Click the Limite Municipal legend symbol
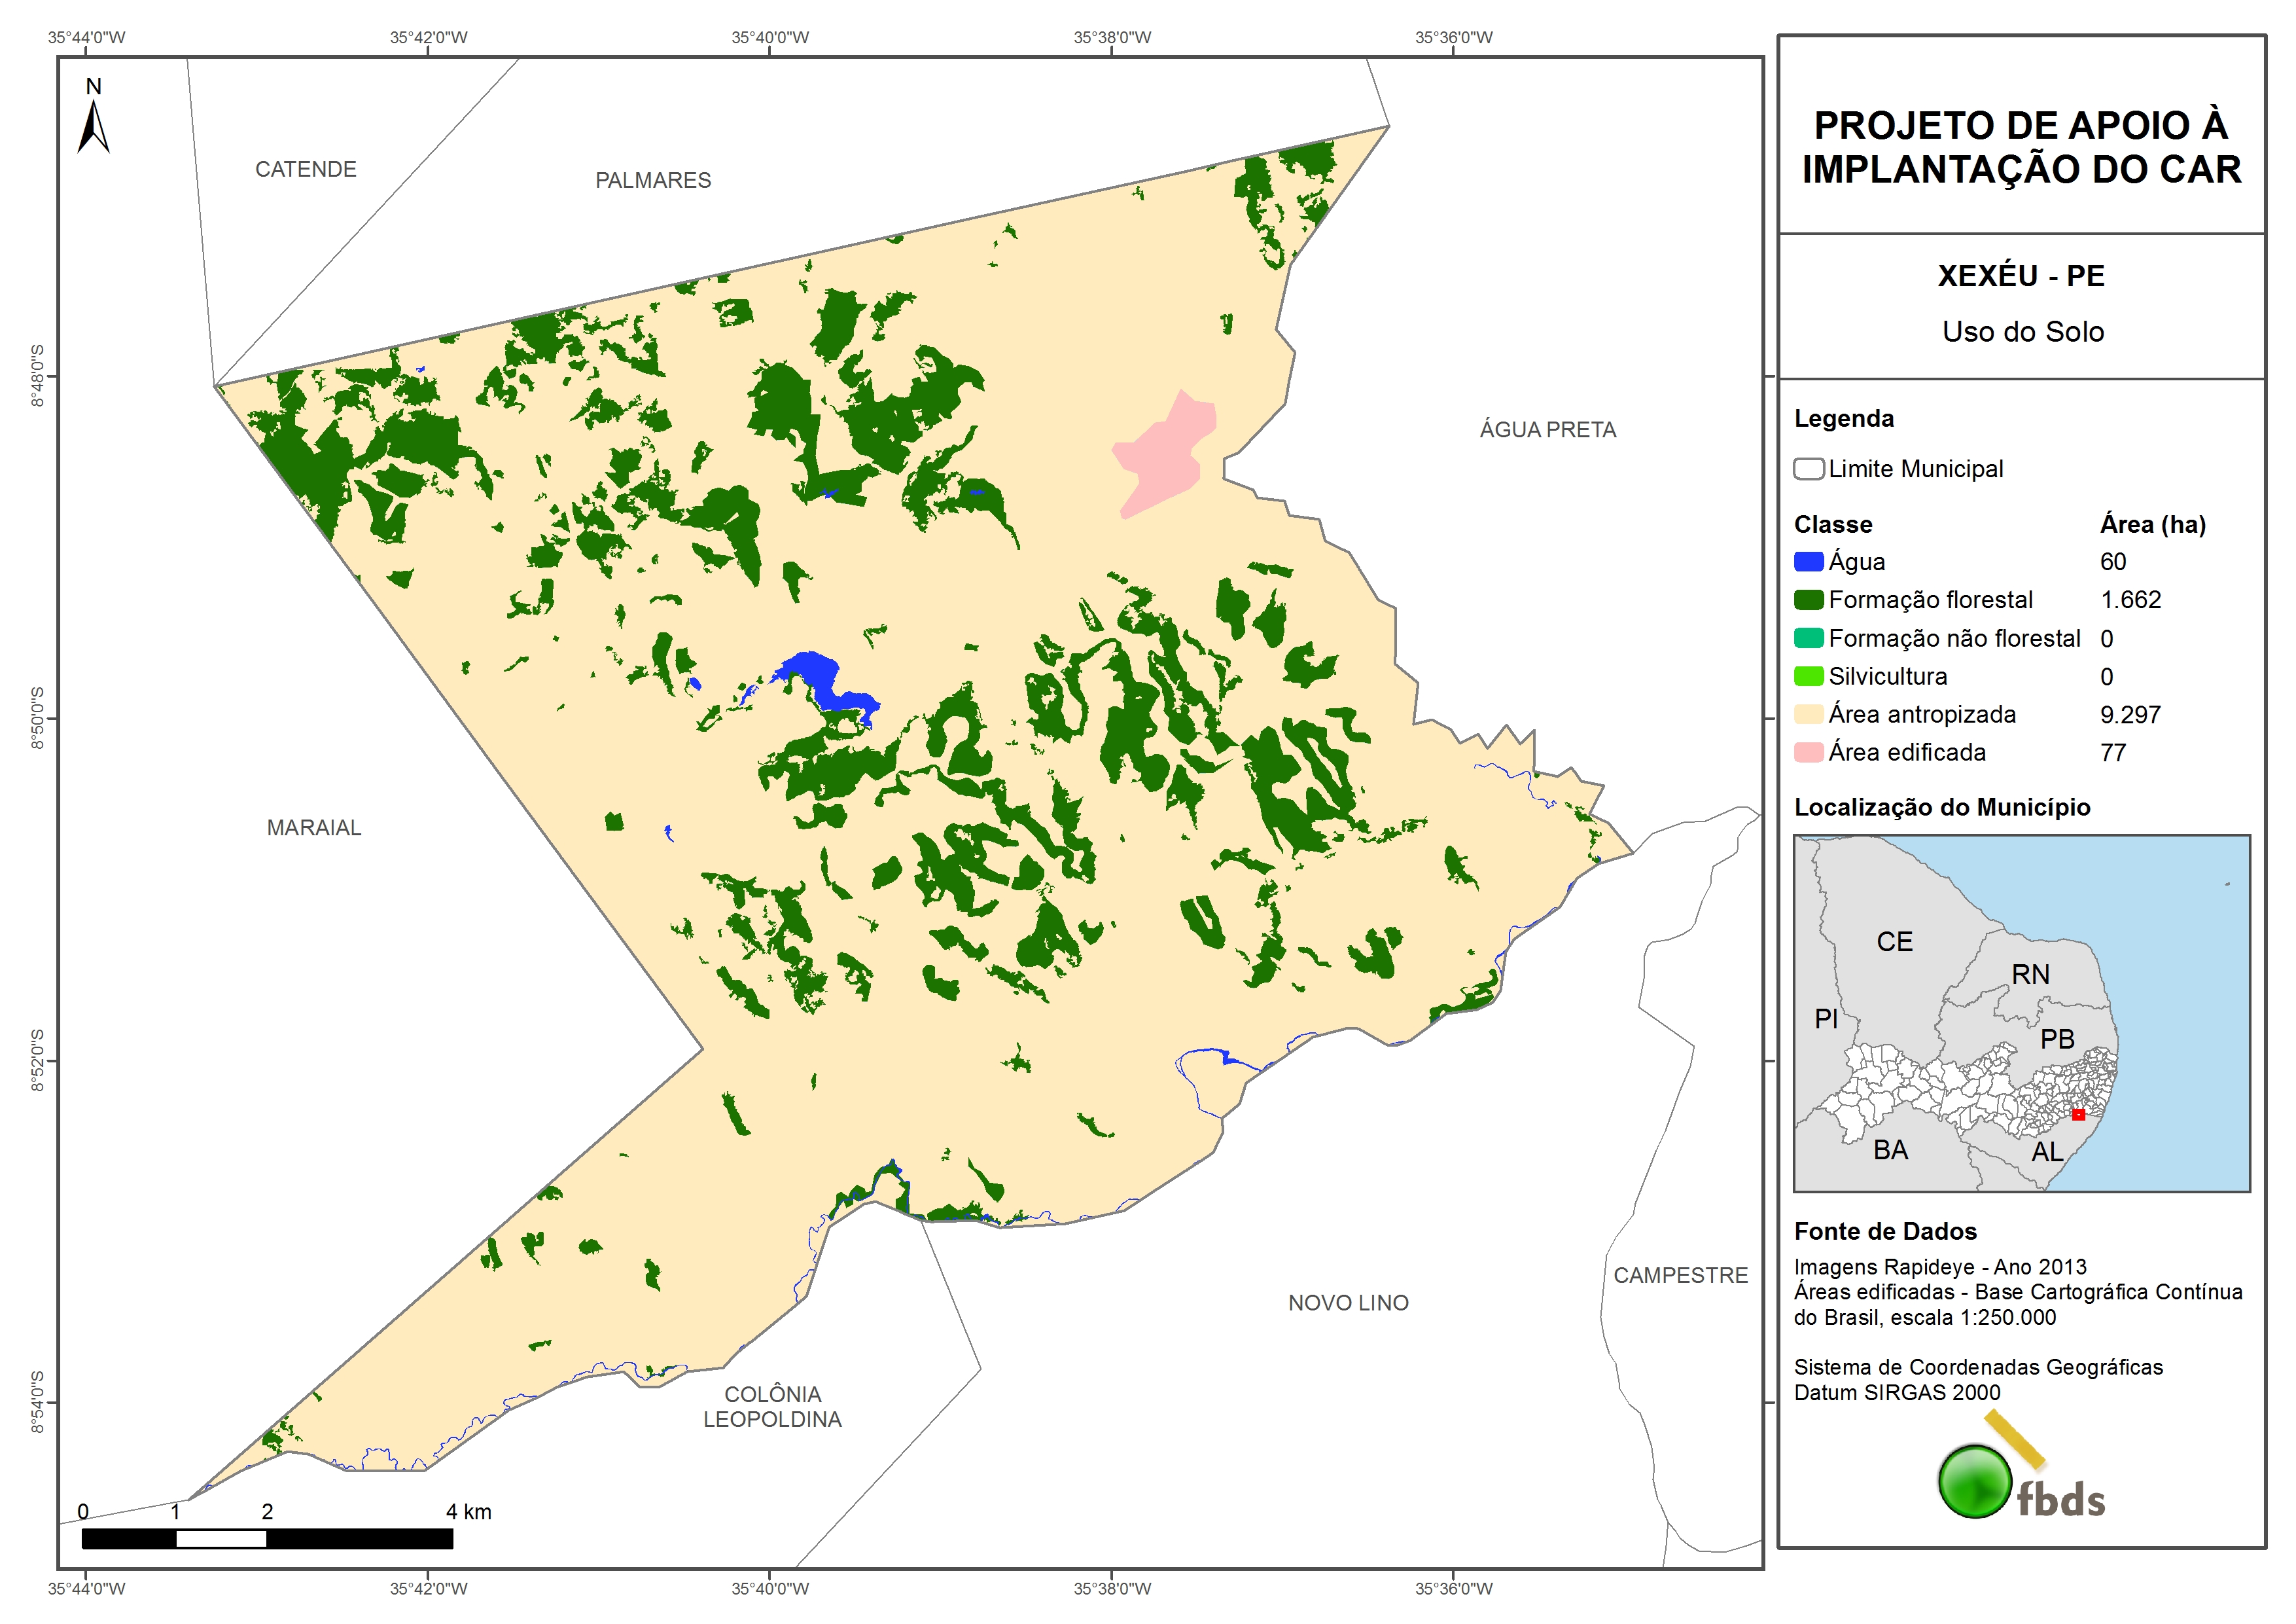Screen dimensions: 2296x1624 coord(1808,468)
